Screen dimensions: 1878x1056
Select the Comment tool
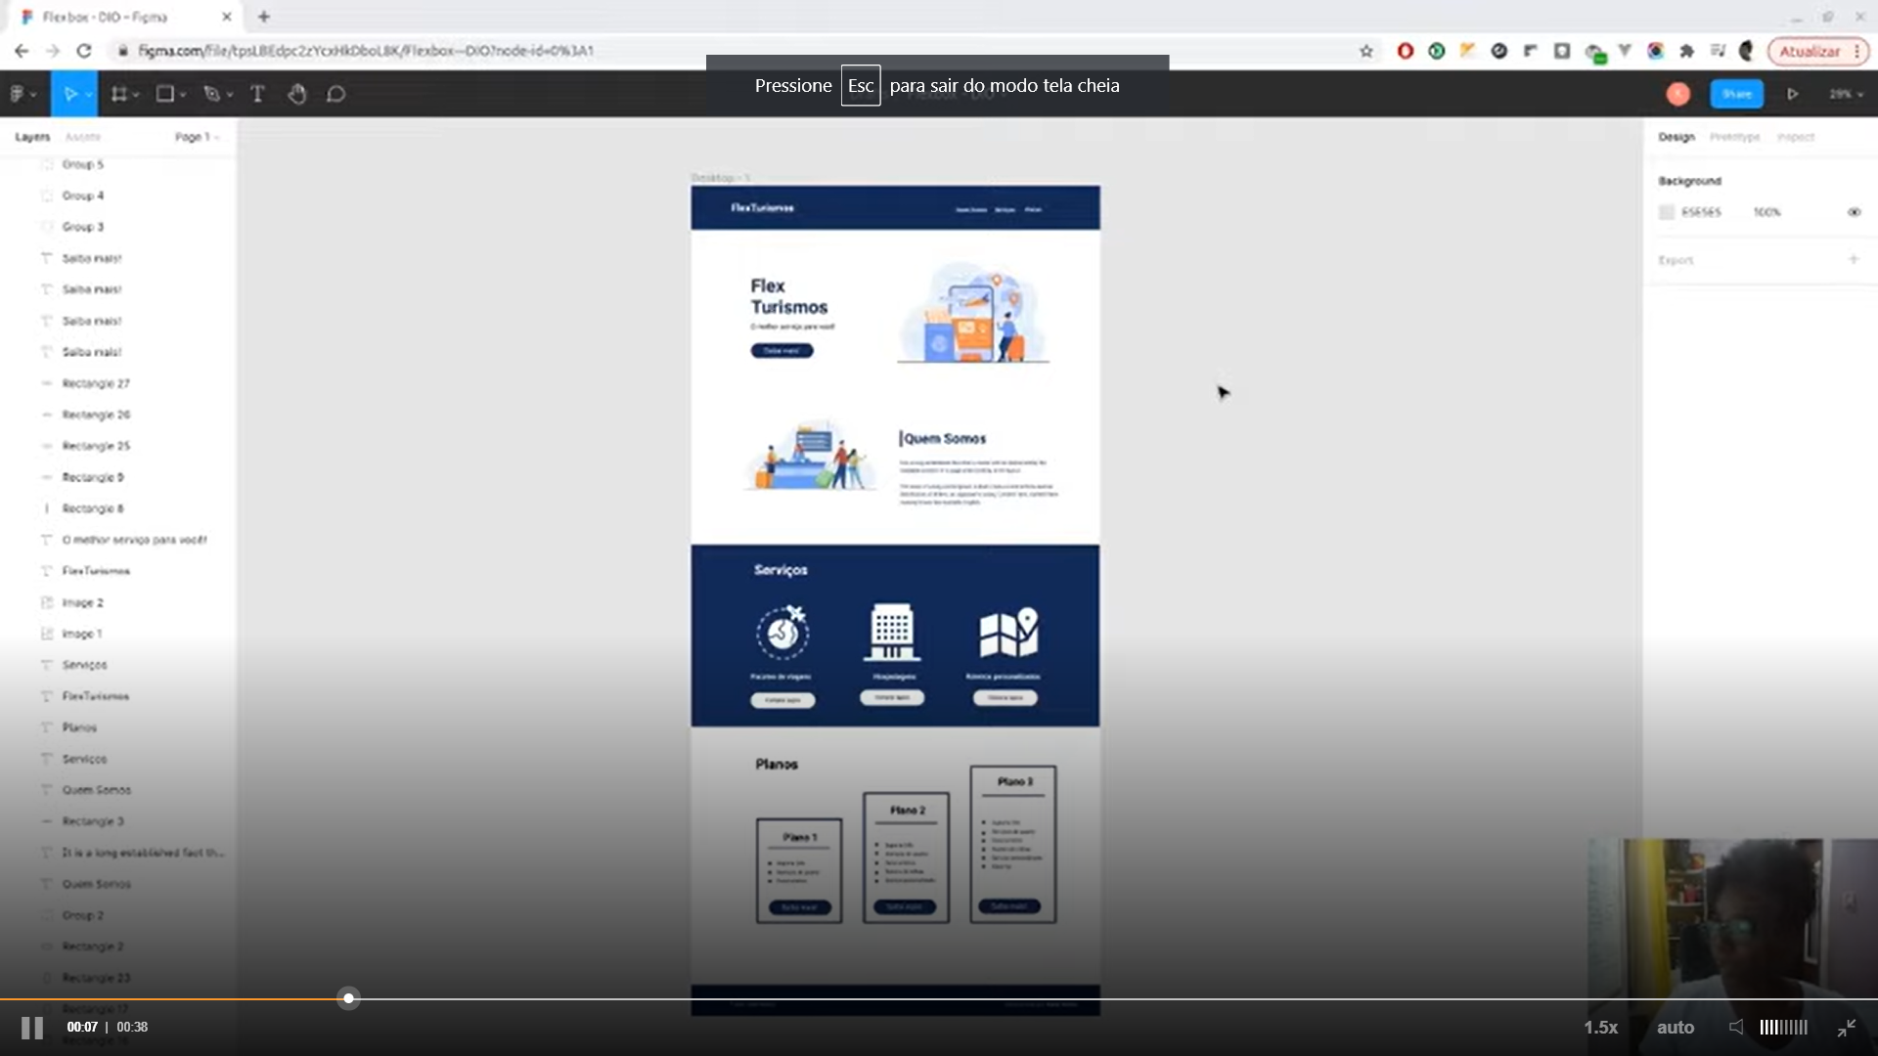pyautogui.click(x=335, y=94)
